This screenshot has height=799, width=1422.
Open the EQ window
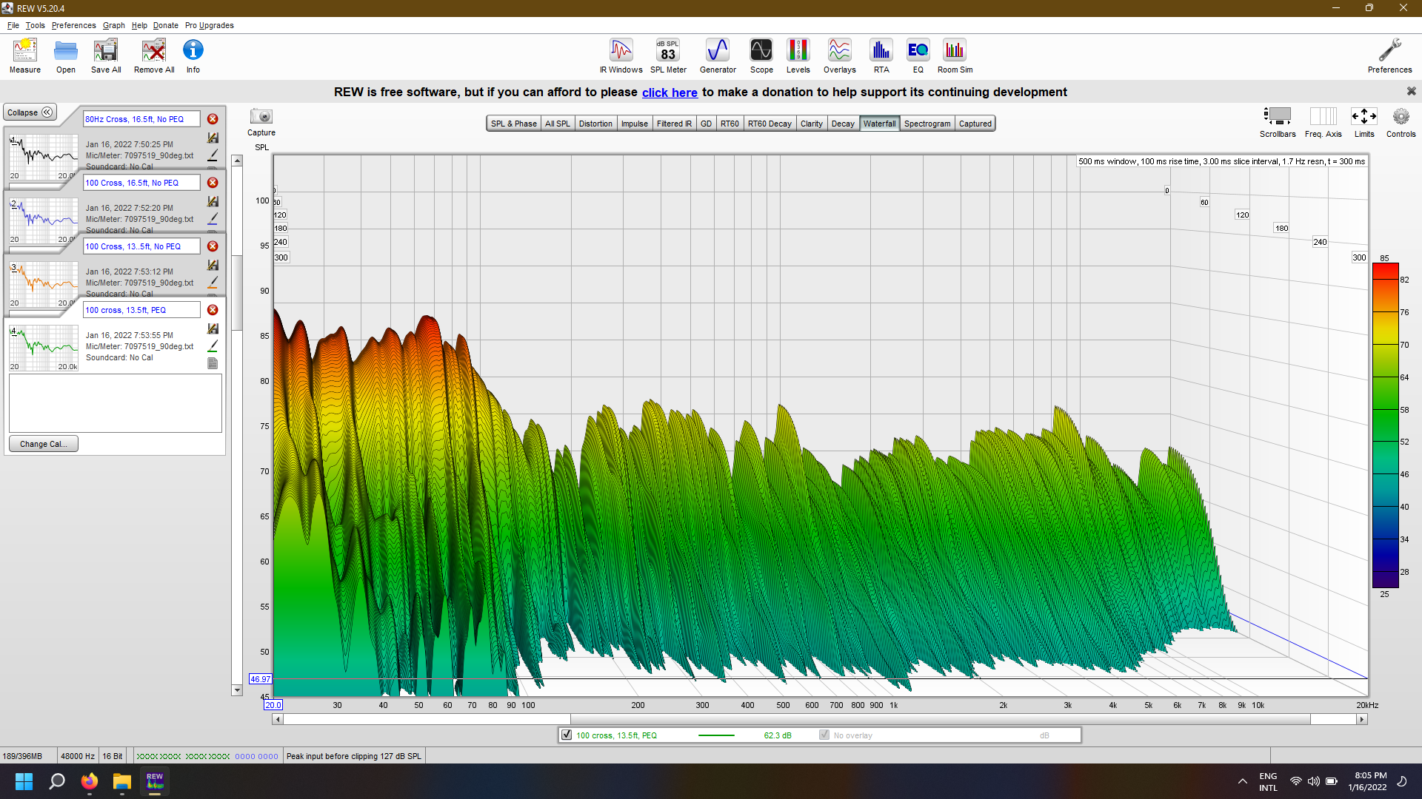918,56
